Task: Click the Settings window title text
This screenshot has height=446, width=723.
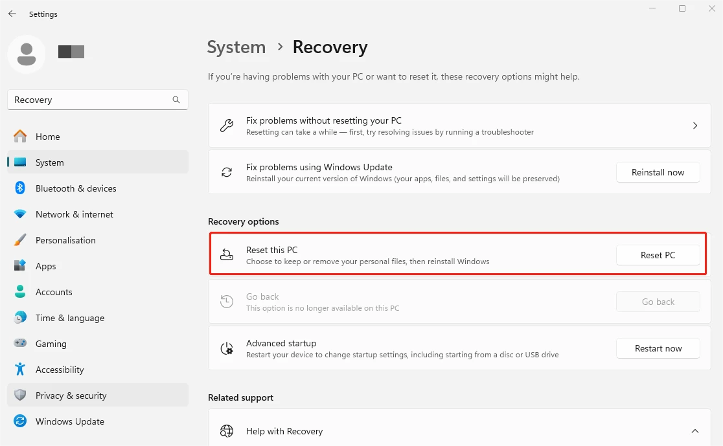Action: 43,14
